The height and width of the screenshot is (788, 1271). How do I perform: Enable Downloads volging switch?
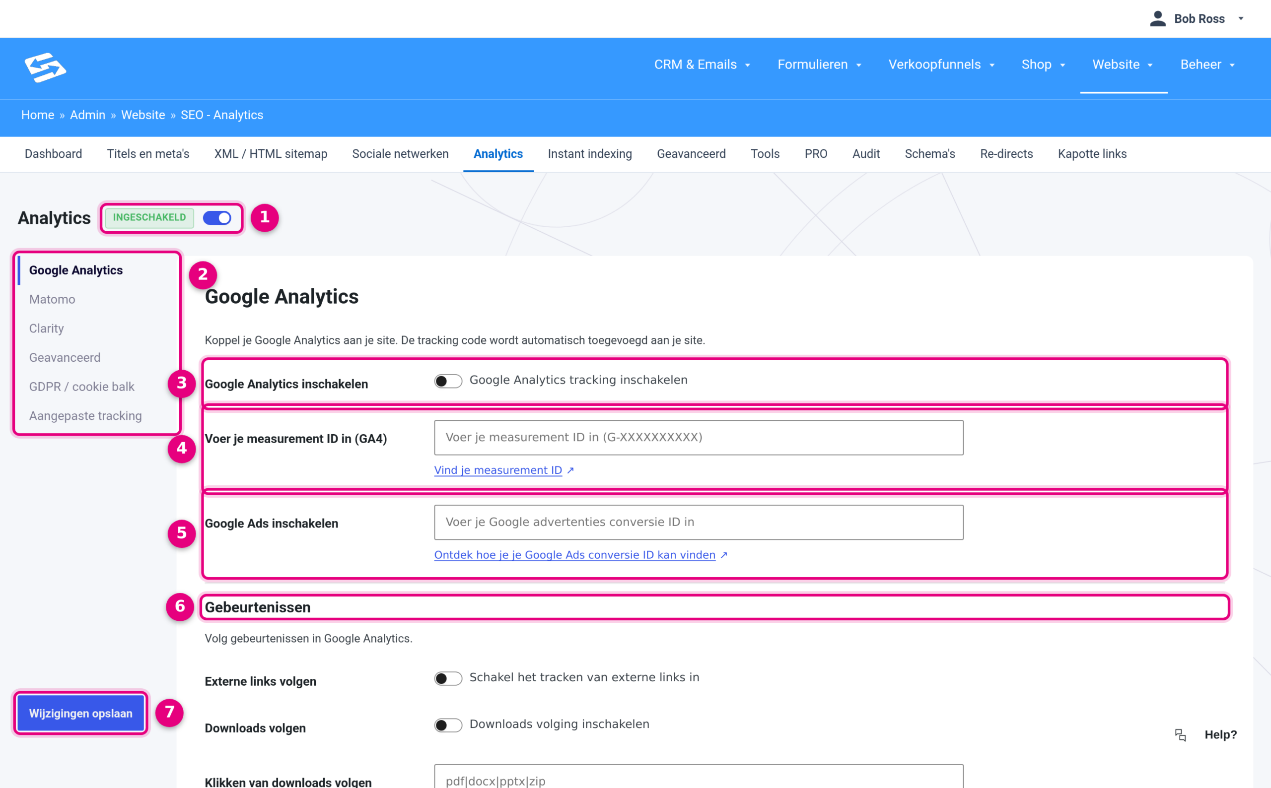pos(448,725)
